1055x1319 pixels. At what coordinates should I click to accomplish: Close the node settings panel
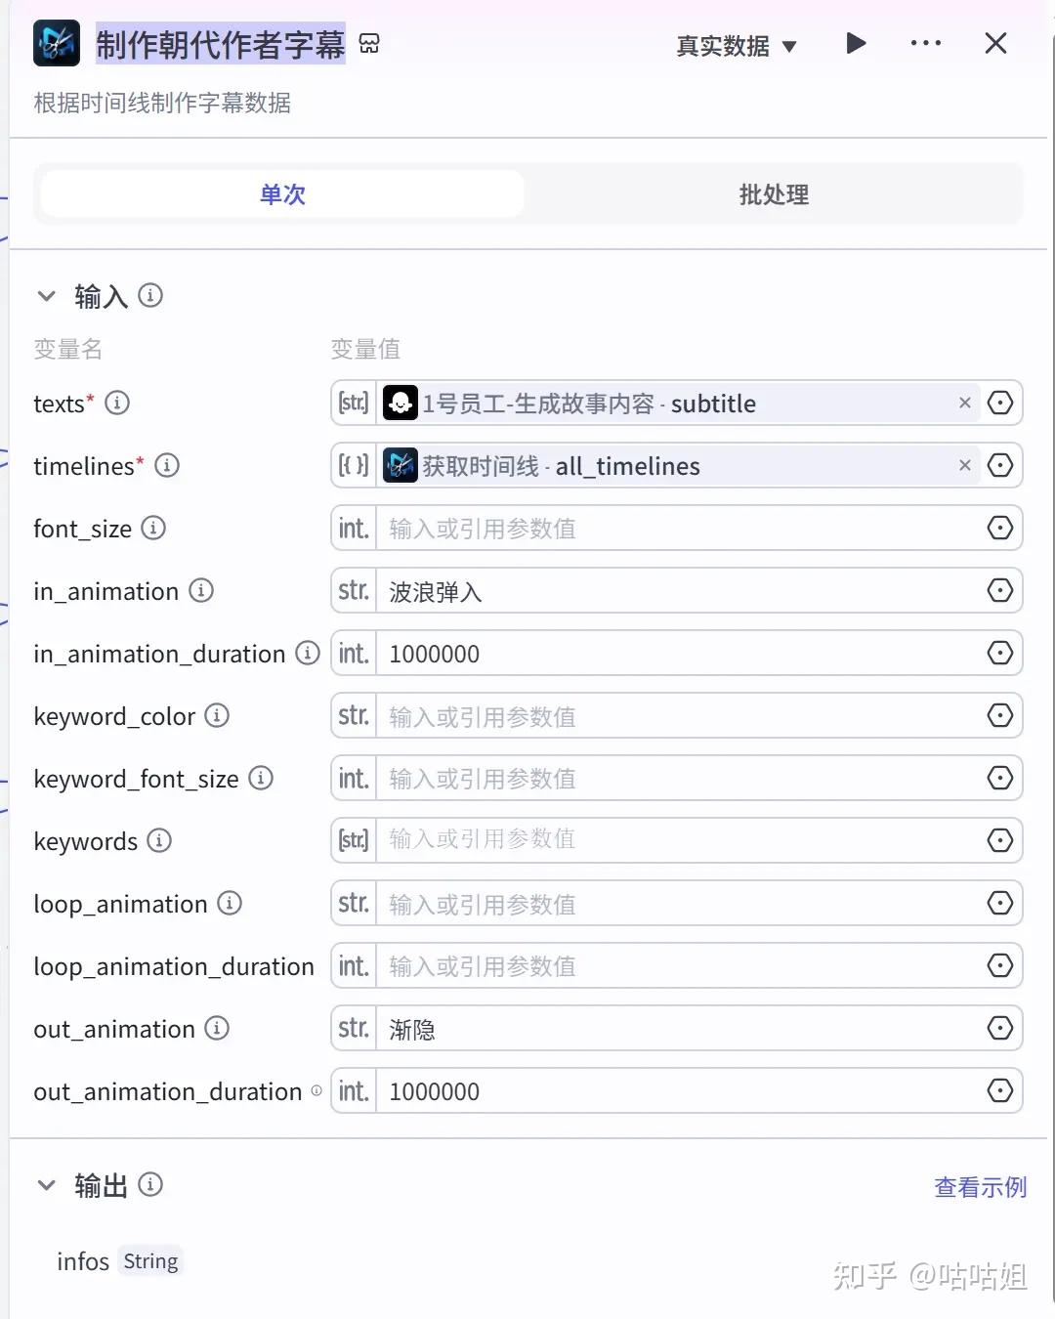(995, 44)
